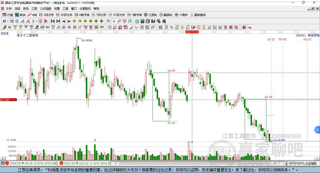Jump to first bar with green skip-back icon

pos(52,21)
